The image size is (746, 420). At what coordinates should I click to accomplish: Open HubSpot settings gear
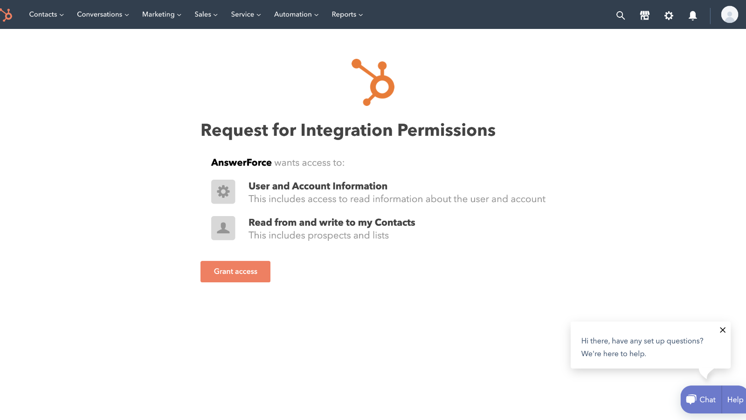point(669,15)
